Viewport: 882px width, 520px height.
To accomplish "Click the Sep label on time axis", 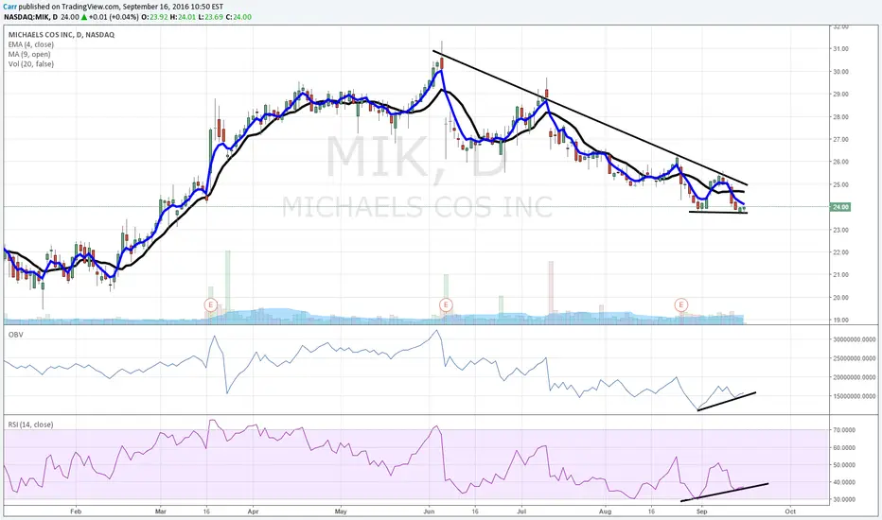I will tap(701, 511).
